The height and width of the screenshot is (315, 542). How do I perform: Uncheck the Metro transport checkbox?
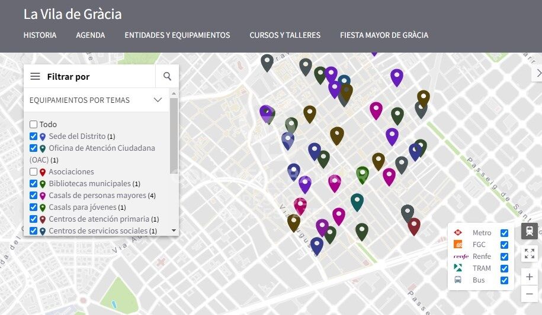pyautogui.click(x=504, y=233)
